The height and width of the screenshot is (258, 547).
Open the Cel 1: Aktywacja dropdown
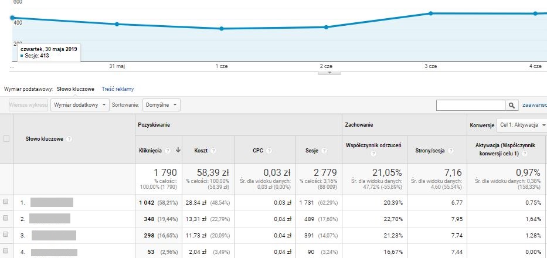tap(521, 125)
